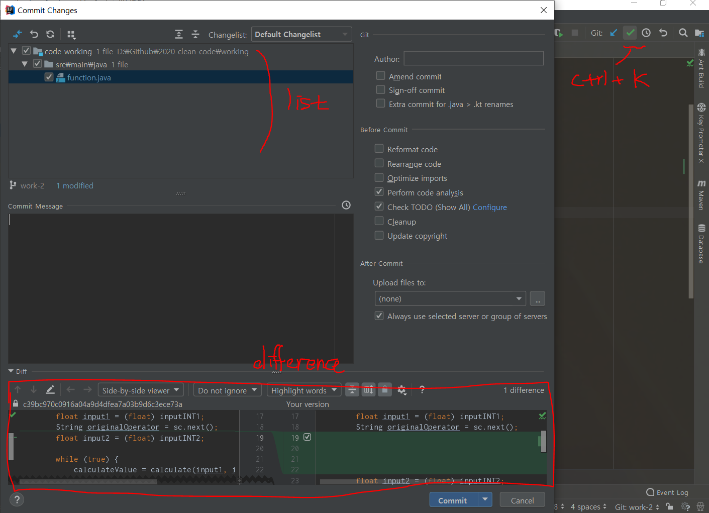Open Diff settings gear icon
The width and height of the screenshot is (709, 513).
coord(402,390)
